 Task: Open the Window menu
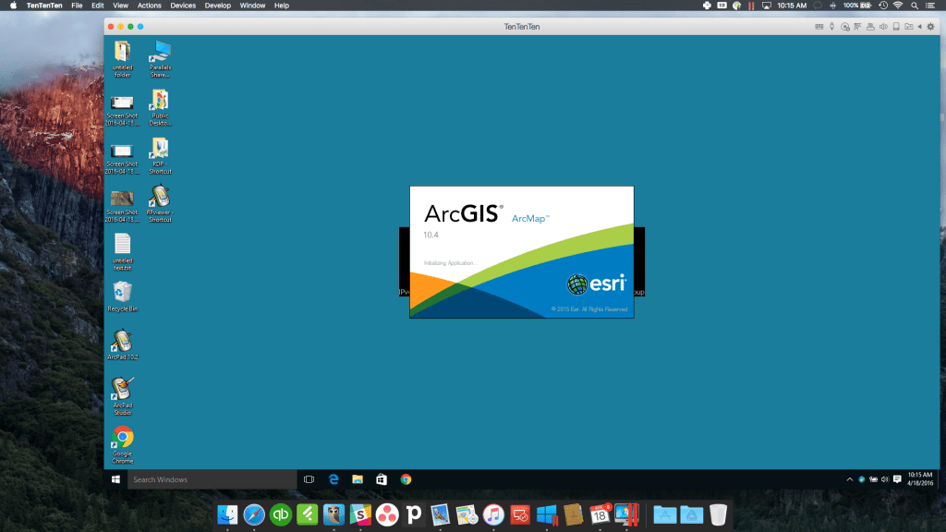(252, 6)
